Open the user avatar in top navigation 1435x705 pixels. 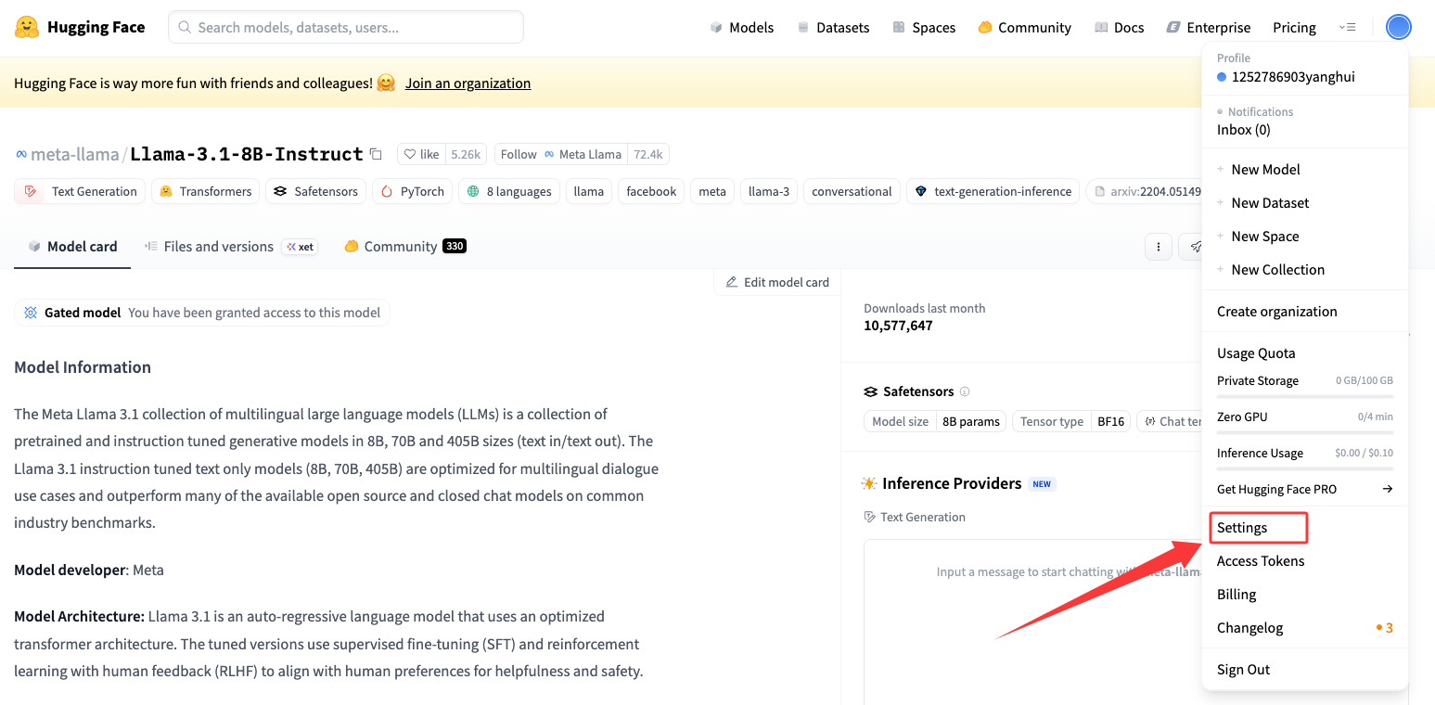[x=1398, y=27]
